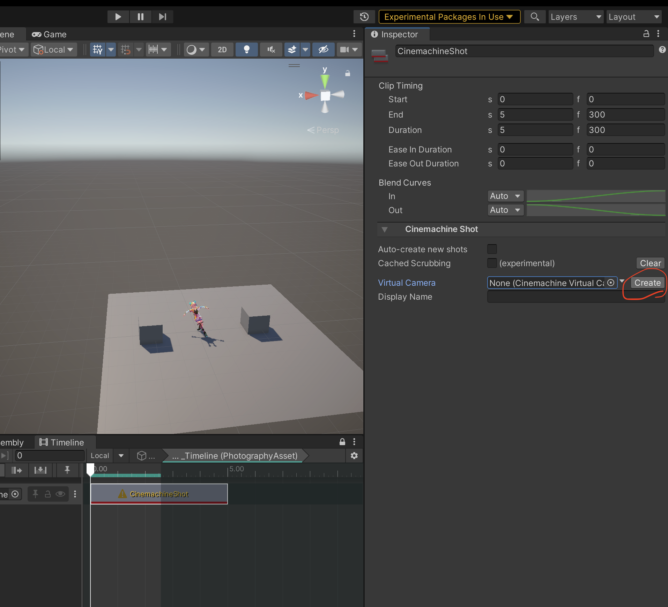Click the Ease Out Duration frames field
This screenshot has height=607, width=668.
(x=625, y=164)
